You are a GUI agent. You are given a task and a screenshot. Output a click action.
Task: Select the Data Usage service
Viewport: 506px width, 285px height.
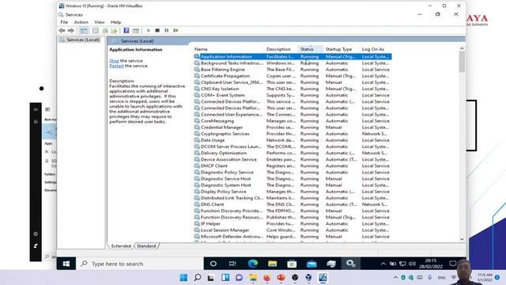point(293,140)
